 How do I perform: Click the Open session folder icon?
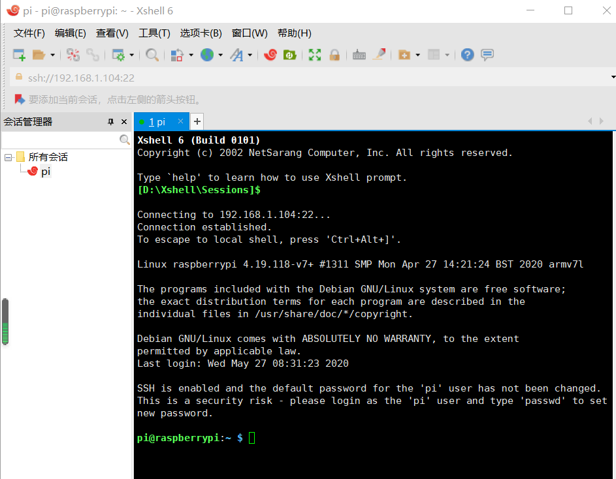(x=39, y=55)
